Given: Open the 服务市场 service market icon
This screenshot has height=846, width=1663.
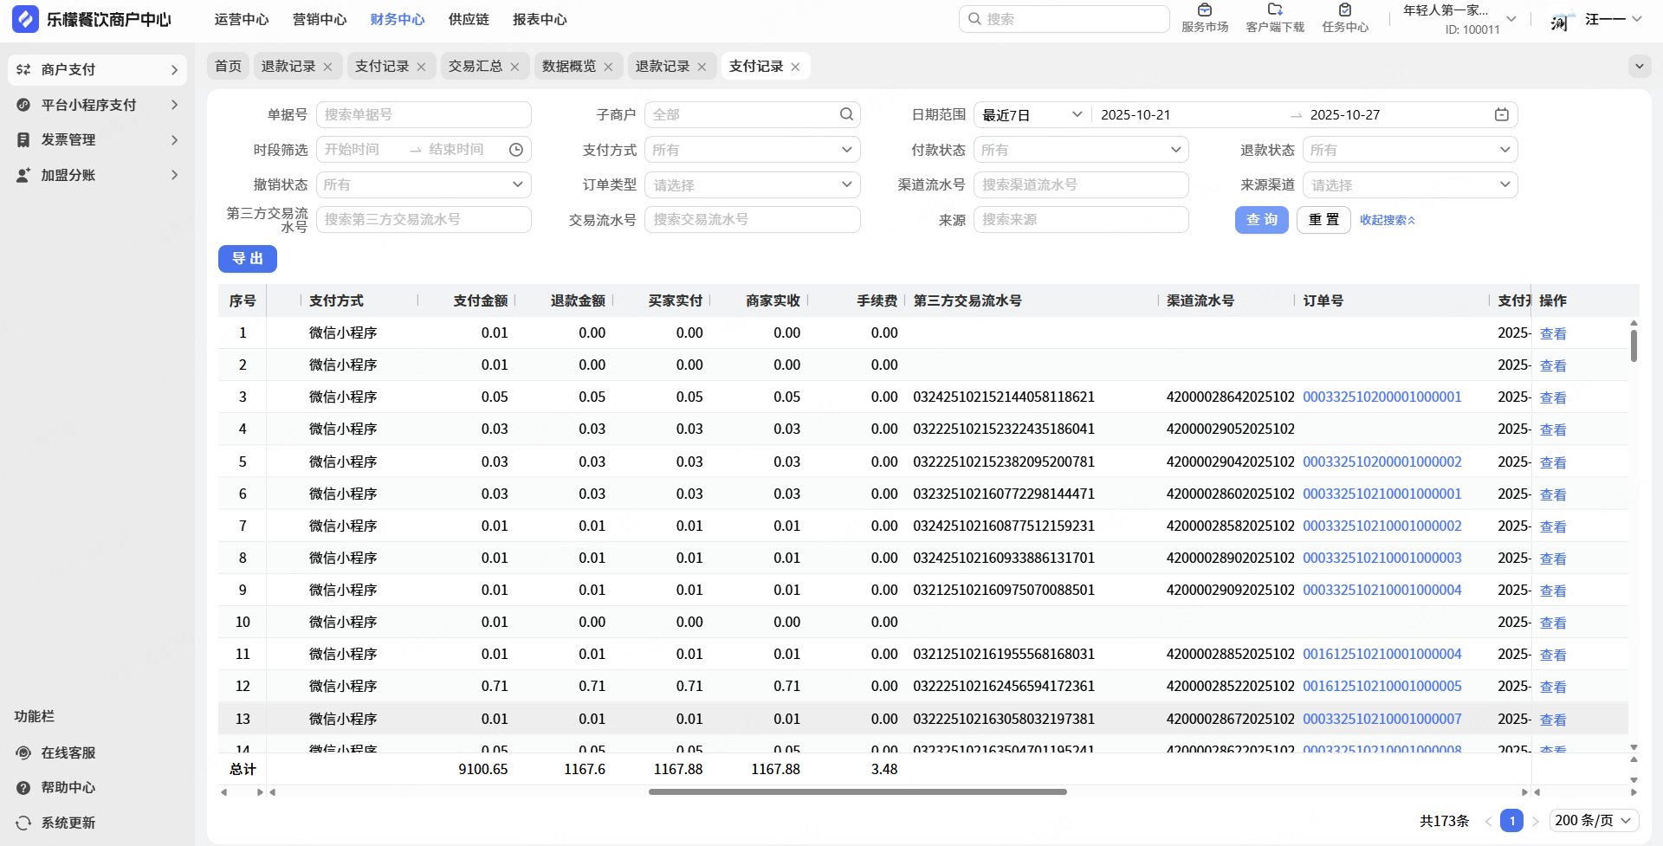Looking at the screenshot, I should [1205, 10].
